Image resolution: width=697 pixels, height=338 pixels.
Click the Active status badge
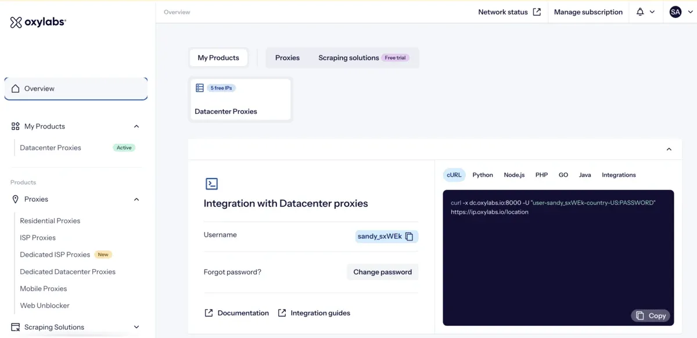tap(124, 148)
